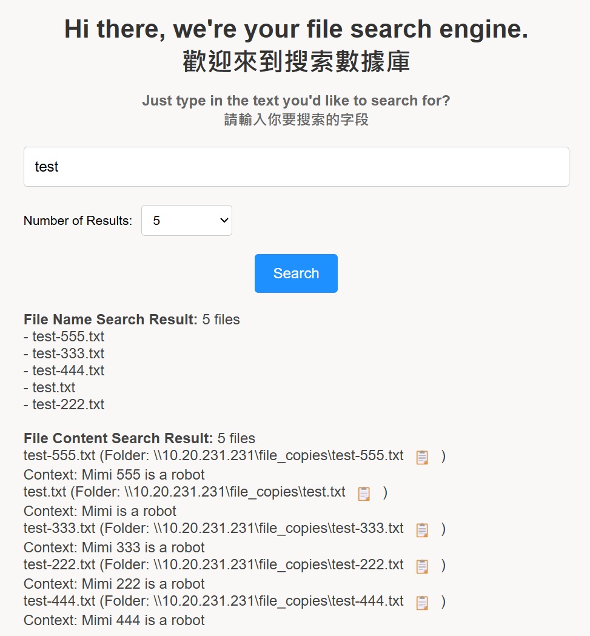
Task: Copy the test-222.txt folder path
Action: pyautogui.click(x=422, y=566)
